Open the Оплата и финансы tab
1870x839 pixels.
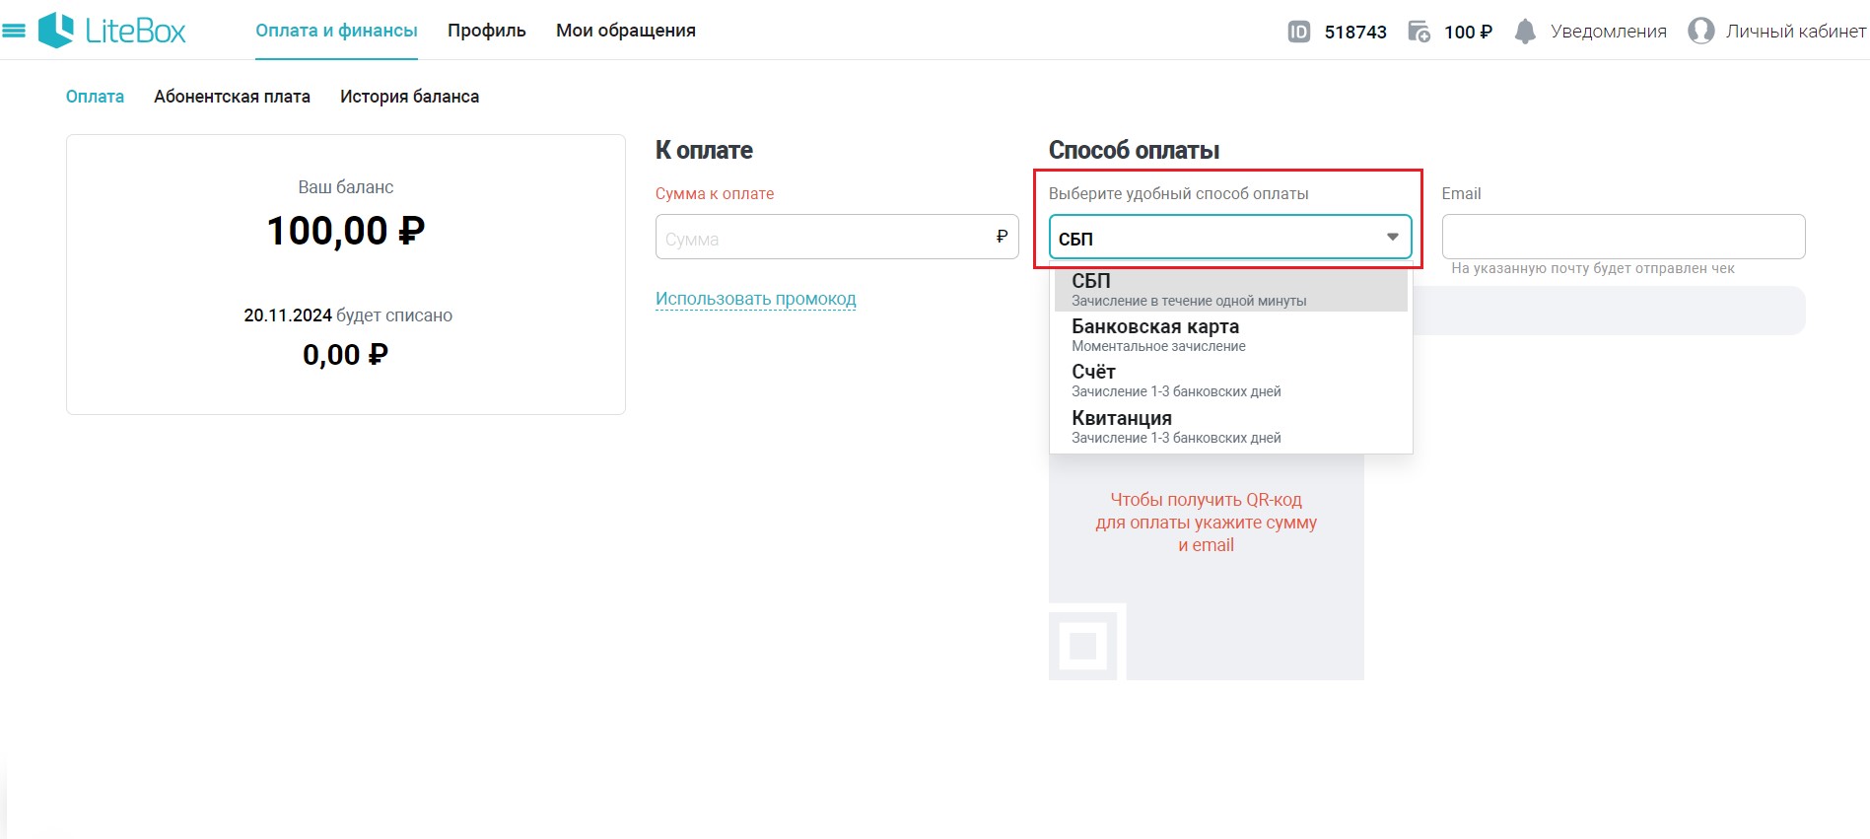336,31
